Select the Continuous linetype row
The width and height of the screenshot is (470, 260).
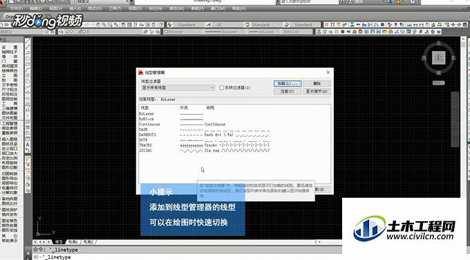tap(205, 124)
